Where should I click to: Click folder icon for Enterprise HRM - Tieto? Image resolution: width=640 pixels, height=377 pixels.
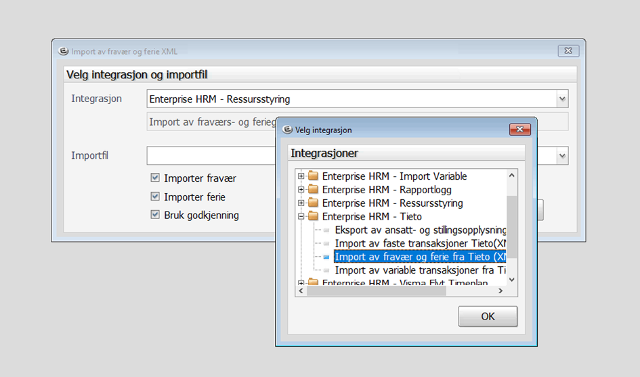point(313,216)
